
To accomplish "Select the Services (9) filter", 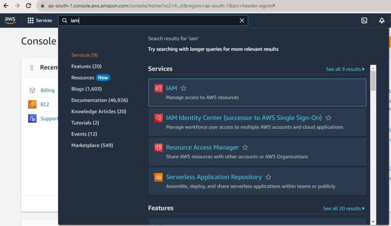I will [x=84, y=55].
